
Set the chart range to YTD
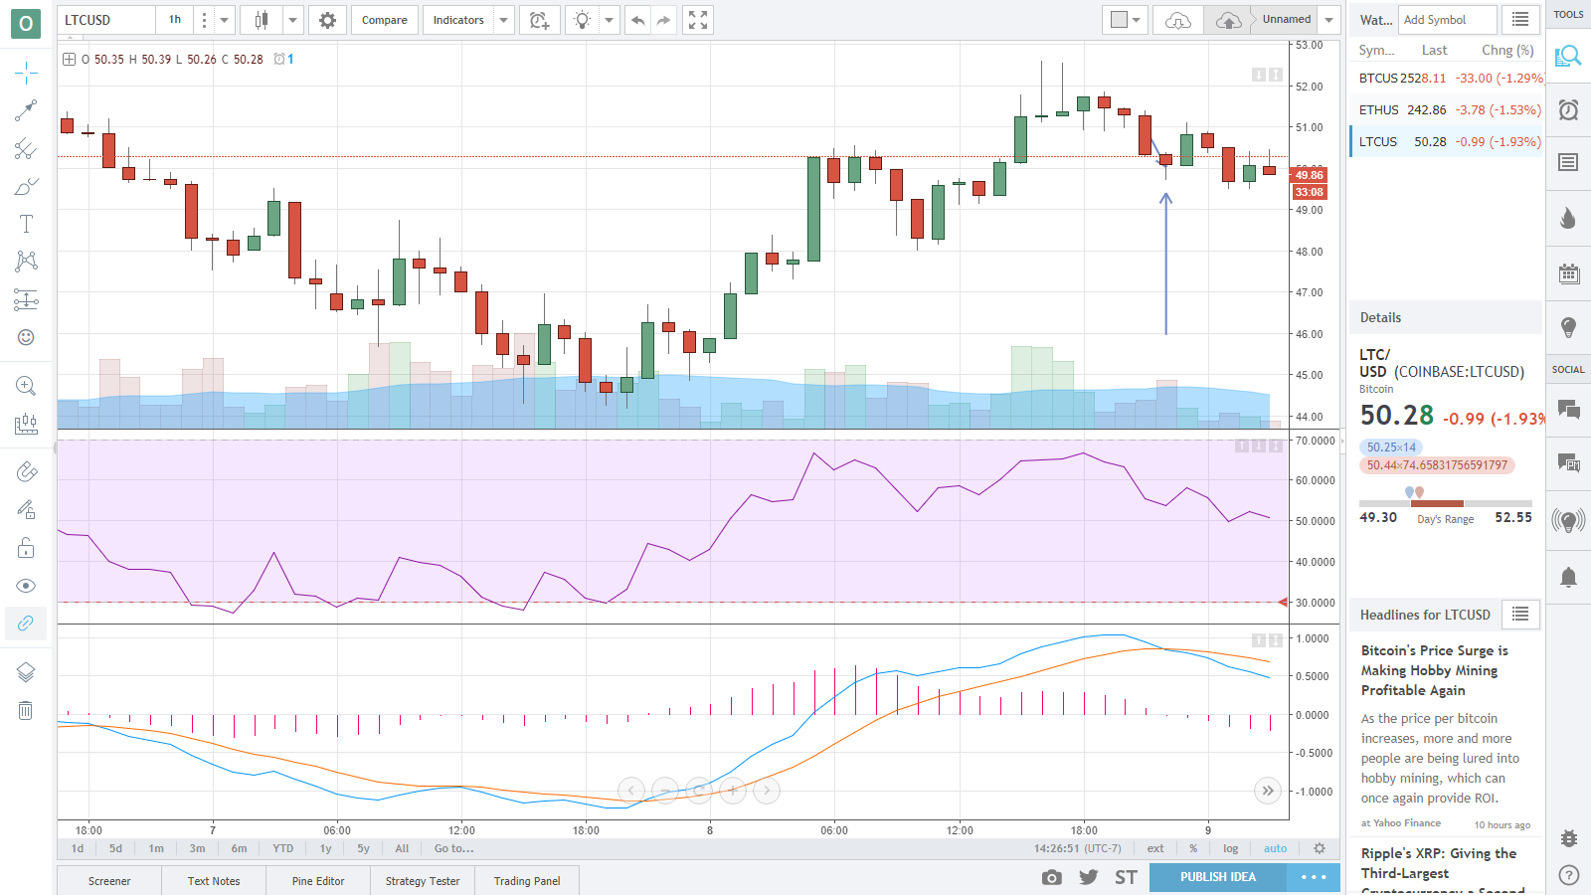click(x=283, y=849)
